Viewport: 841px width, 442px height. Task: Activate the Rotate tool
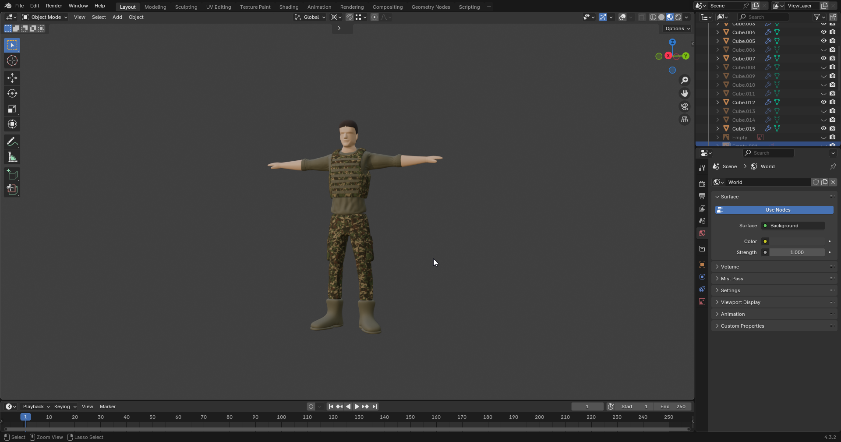[x=12, y=93]
